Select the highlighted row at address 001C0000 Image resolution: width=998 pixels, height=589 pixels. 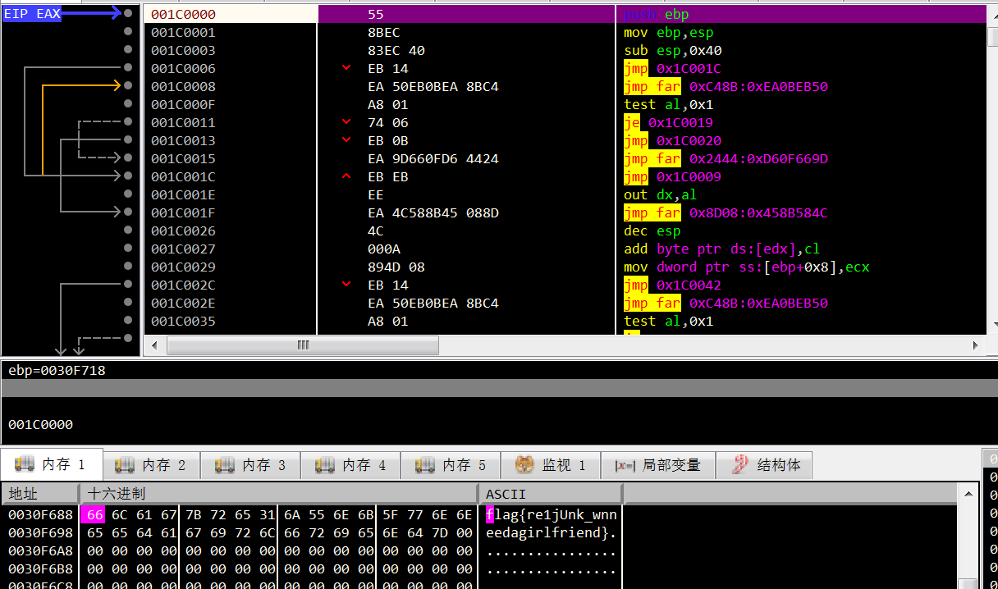click(x=565, y=14)
